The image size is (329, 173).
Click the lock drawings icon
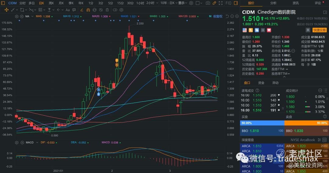94,10
